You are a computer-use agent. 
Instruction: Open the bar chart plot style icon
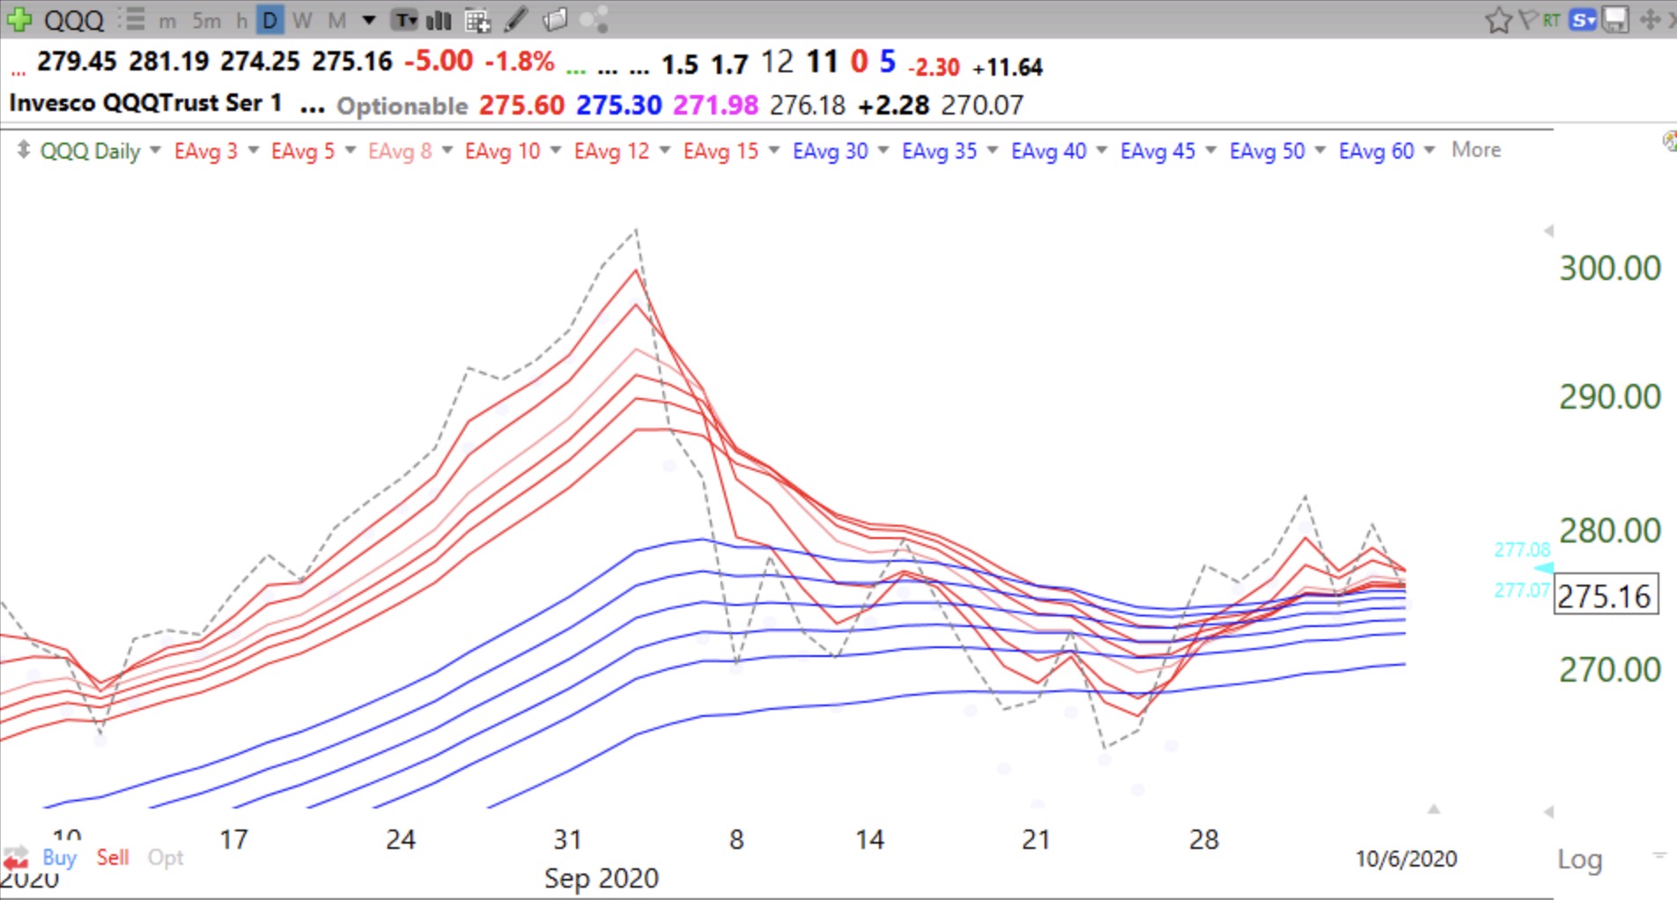[439, 20]
